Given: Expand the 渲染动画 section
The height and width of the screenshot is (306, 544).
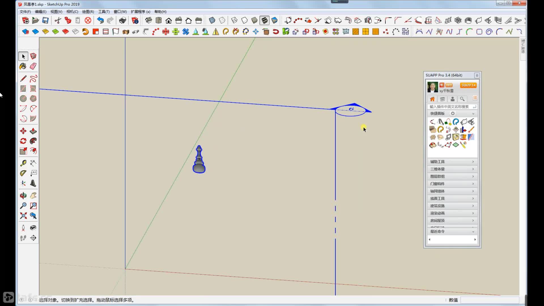Looking at the screenshot, I should coord(452,213).
